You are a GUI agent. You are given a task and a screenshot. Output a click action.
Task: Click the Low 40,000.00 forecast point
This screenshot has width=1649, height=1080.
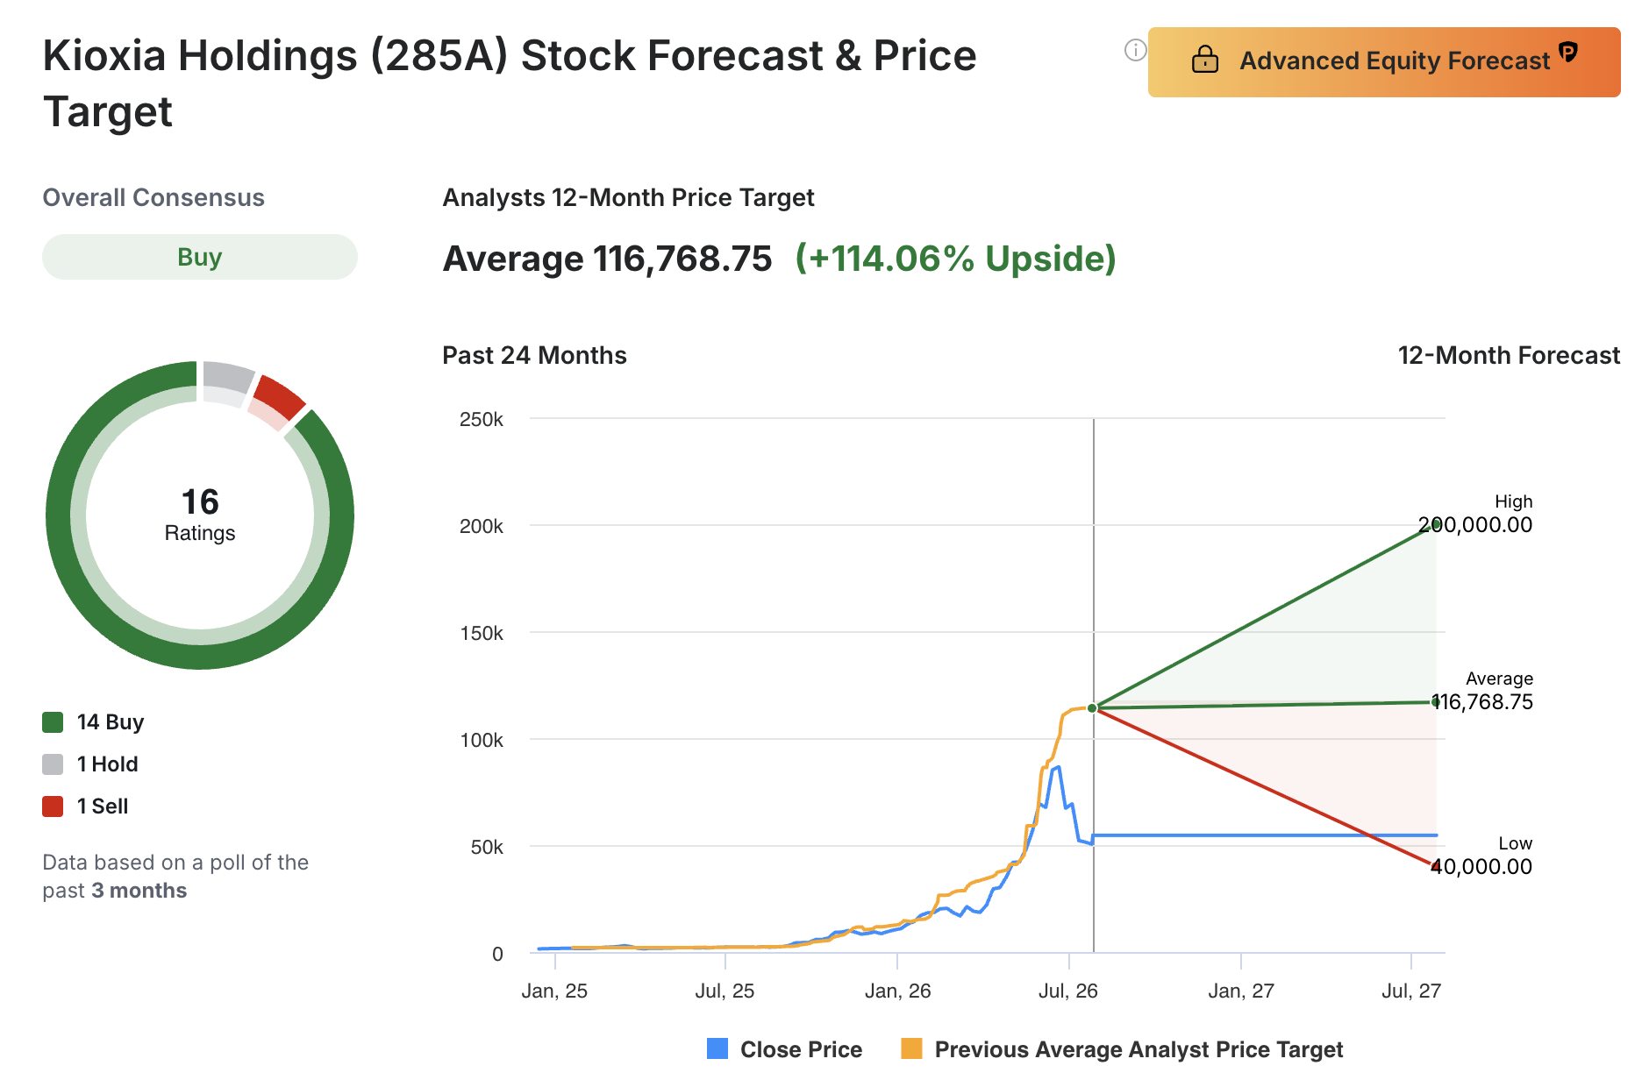coord(1436,866)
